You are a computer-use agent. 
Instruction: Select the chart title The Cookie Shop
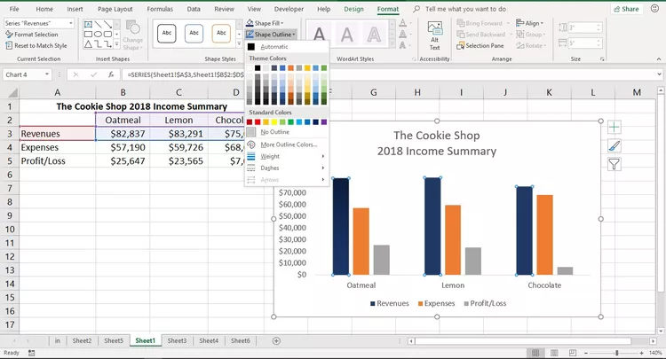437,144
